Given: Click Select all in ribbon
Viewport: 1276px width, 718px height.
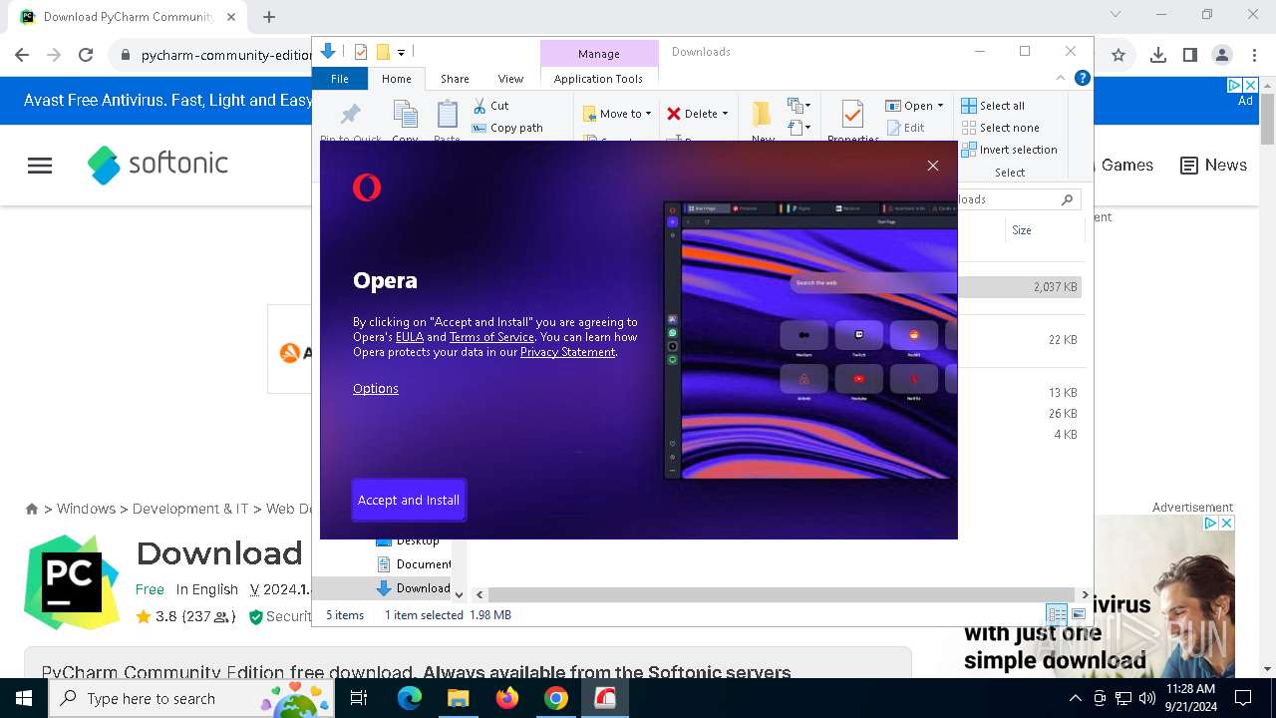Looking at the screenshot, I should point(993,106).
